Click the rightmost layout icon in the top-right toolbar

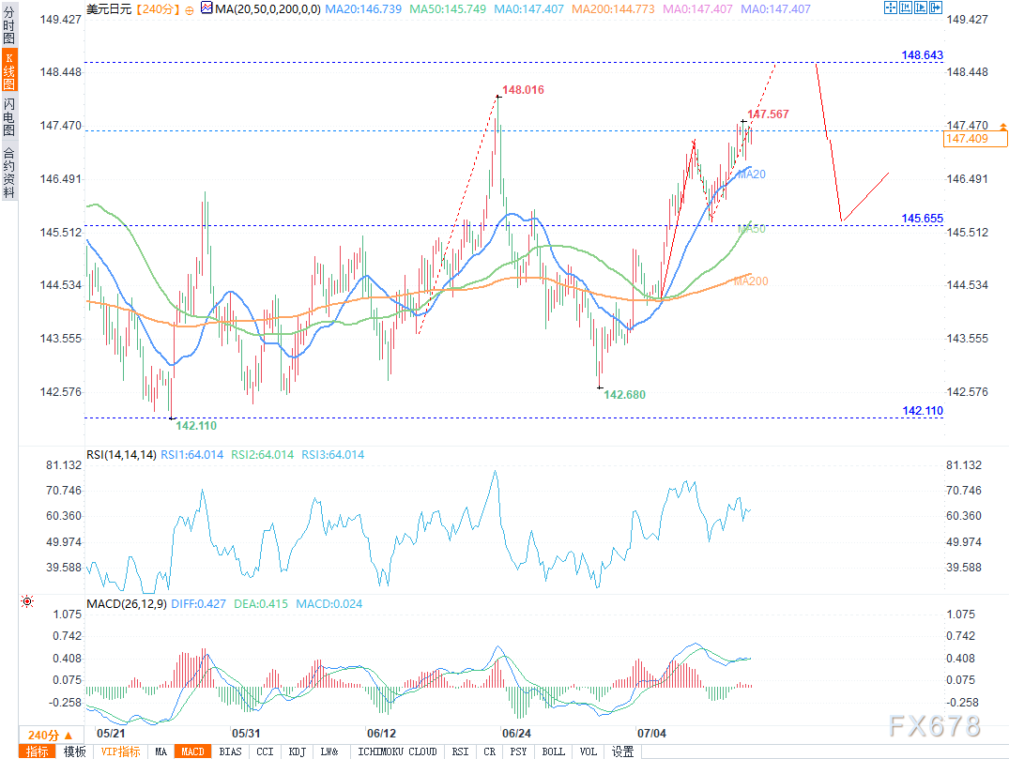point(936,8)
